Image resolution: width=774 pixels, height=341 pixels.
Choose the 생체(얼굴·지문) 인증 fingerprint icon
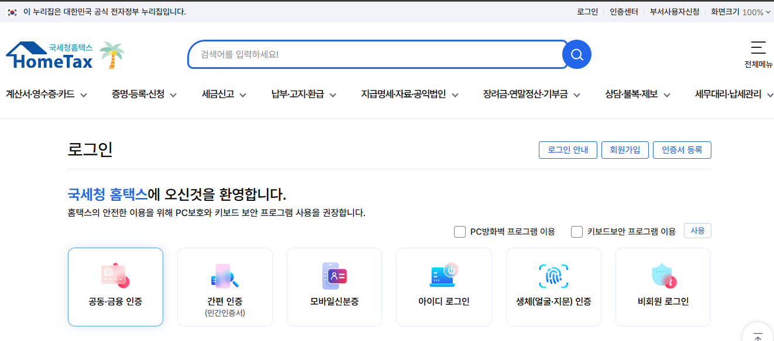[x=553, y=274]
